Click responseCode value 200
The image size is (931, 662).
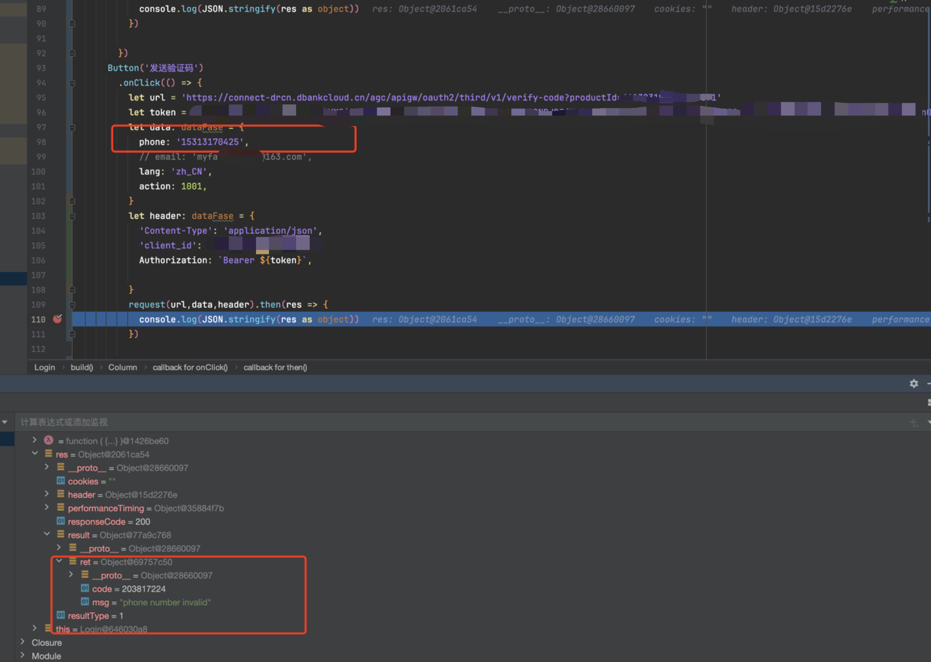[x=142, y=521]
